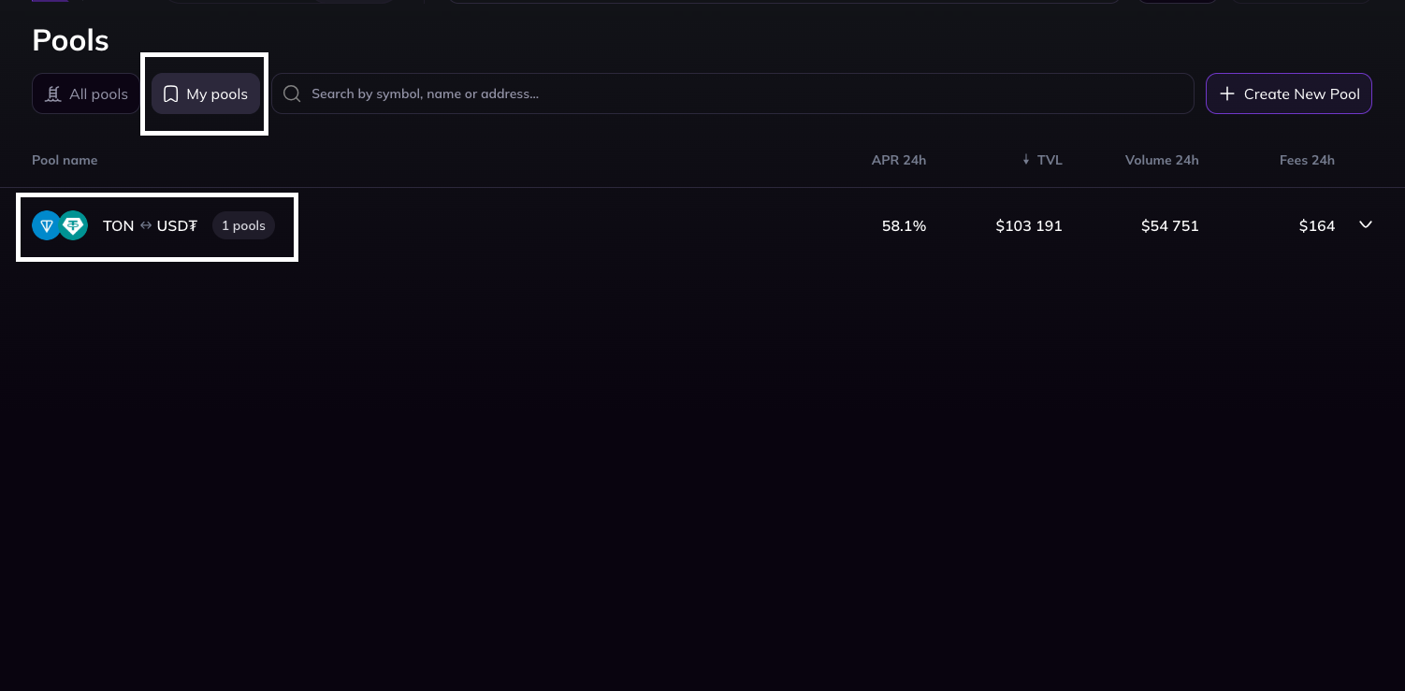Click the green USD₮ token icon
Image resolution: width=1405 pixels, height=691 pixels.
pyautogui.click(x=74, y=225)
